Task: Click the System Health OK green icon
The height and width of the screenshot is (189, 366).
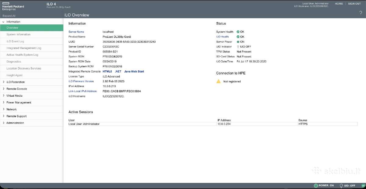Action: pos(238,32)
